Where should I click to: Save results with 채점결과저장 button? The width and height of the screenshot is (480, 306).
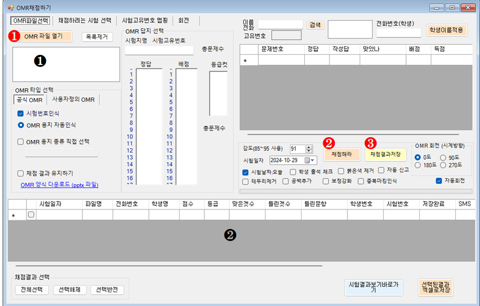tap(385, 155)
